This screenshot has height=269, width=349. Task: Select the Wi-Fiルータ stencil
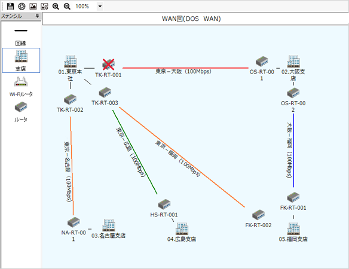click(x=21, y=87)
